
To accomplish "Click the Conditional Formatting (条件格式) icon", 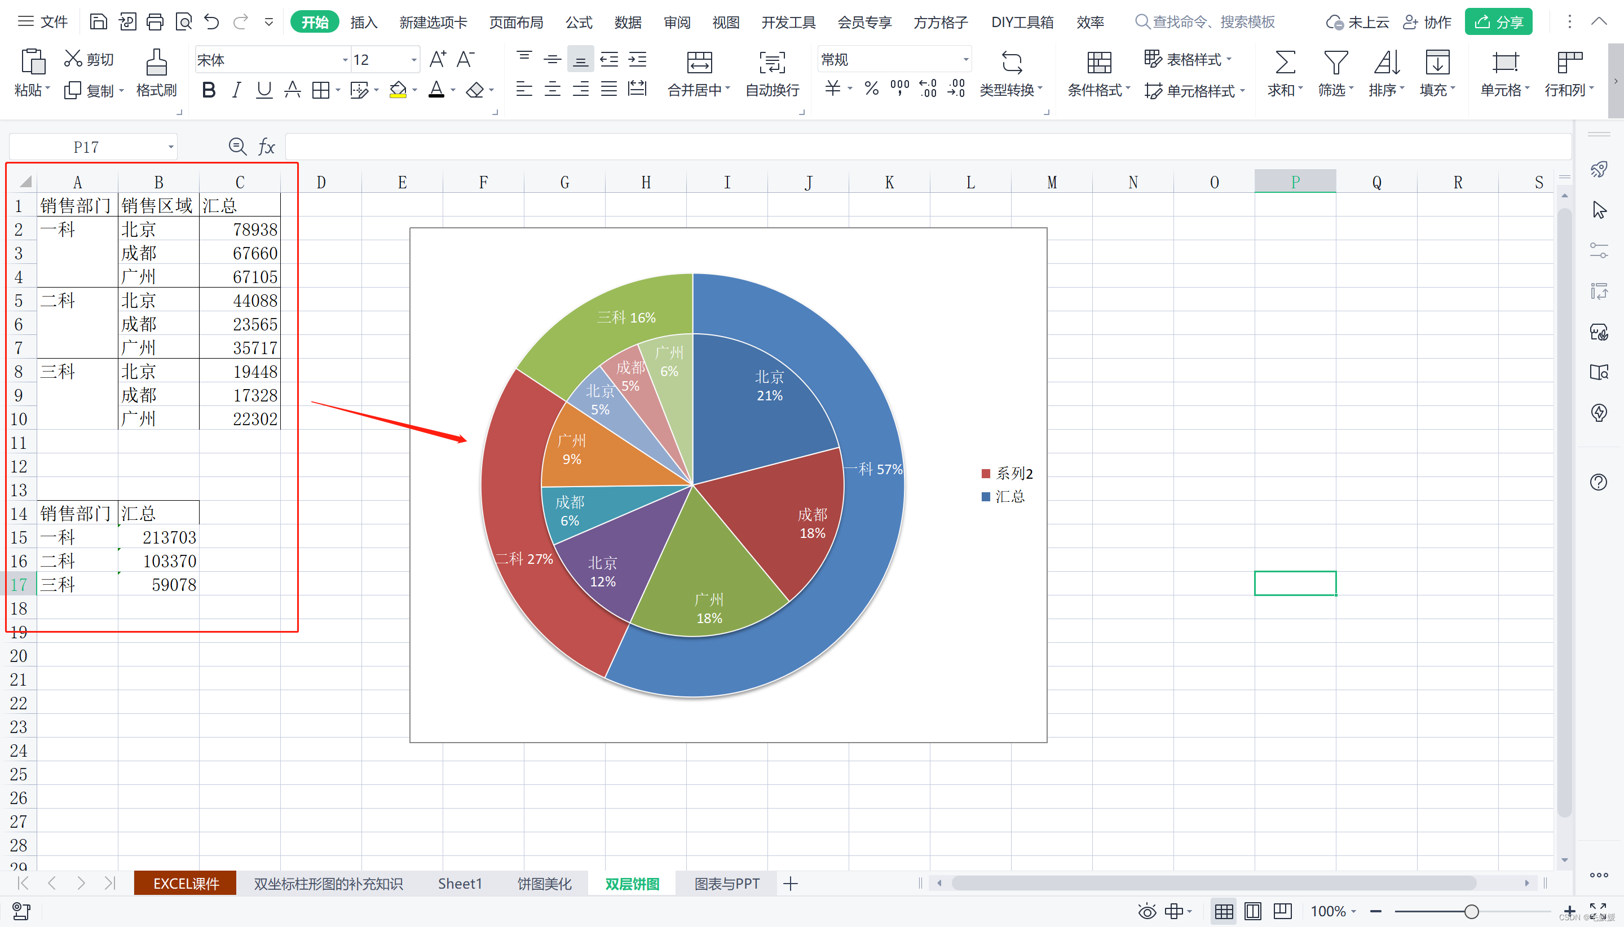I will point(1099,63).
